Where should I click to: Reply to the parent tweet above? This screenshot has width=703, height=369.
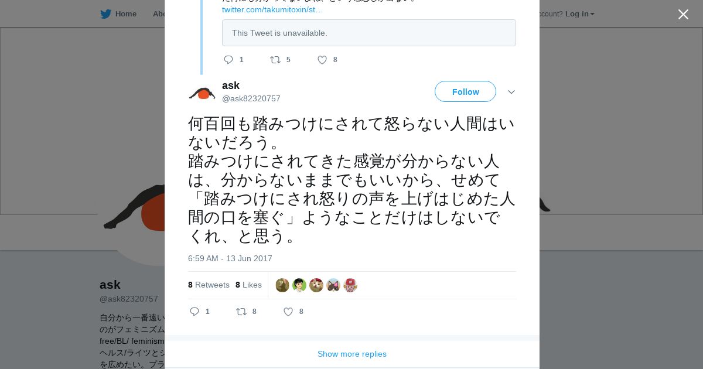[x=228, y=60]
